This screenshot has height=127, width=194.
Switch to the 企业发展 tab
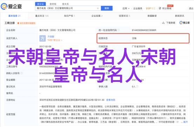(x=97, y=16)
